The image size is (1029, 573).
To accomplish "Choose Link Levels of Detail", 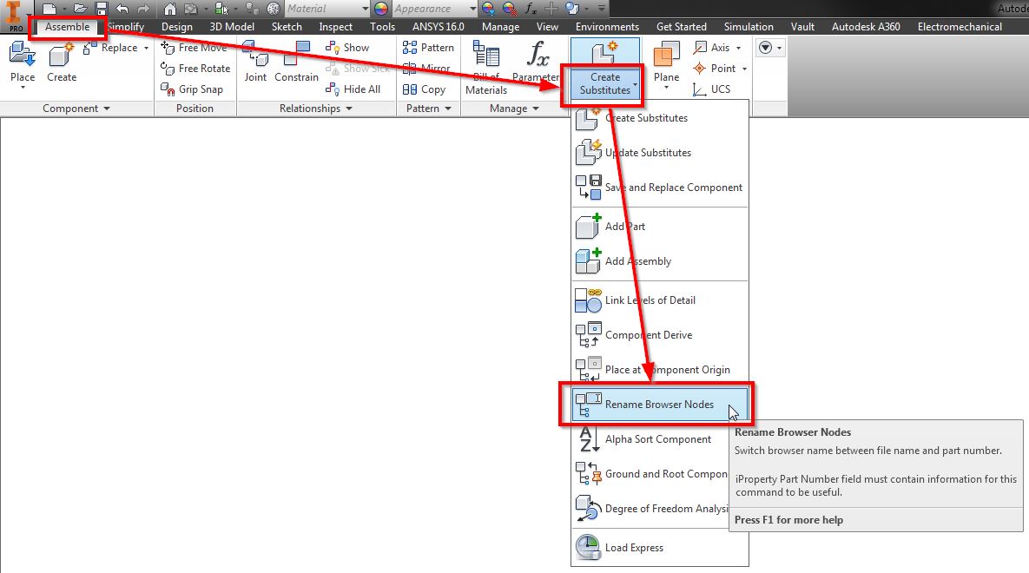I will pos(660,300).
